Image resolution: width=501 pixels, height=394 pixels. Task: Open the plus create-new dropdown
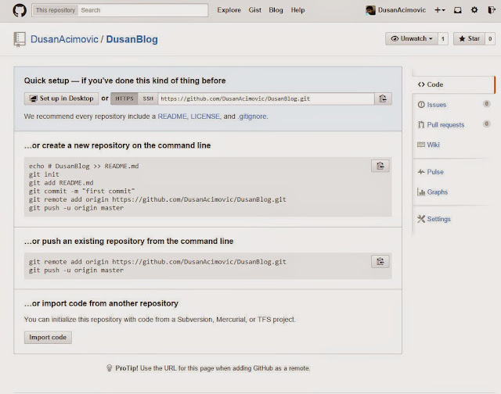pos(440,10)
